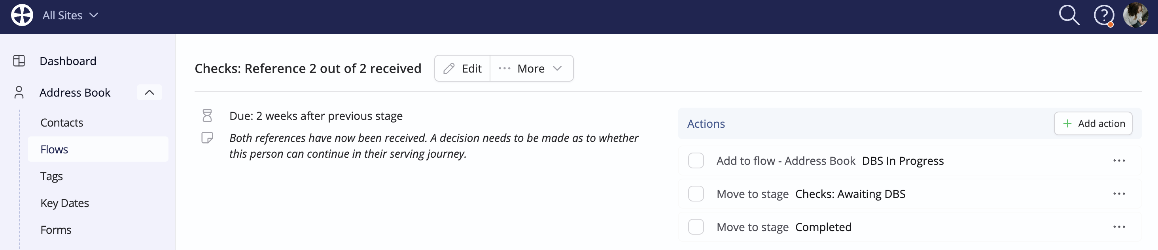Open Key Dates in sidebar
This screenshot has height=250, width=1158.
click(65, 203)
